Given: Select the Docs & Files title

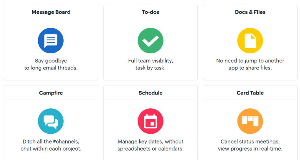Looking at the screenshot, I should 250,12.
